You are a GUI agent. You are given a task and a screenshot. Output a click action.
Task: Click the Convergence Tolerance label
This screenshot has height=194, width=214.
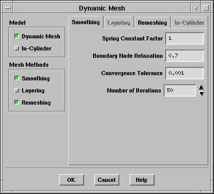coord(132,73)
